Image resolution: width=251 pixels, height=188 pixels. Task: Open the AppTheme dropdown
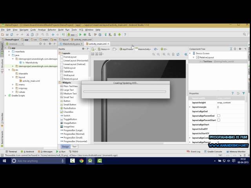(126, 49)
